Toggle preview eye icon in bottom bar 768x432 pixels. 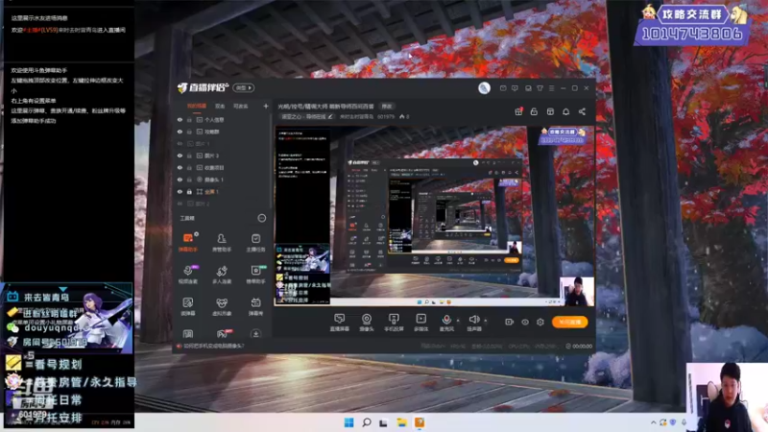click(x=525, y=322)
